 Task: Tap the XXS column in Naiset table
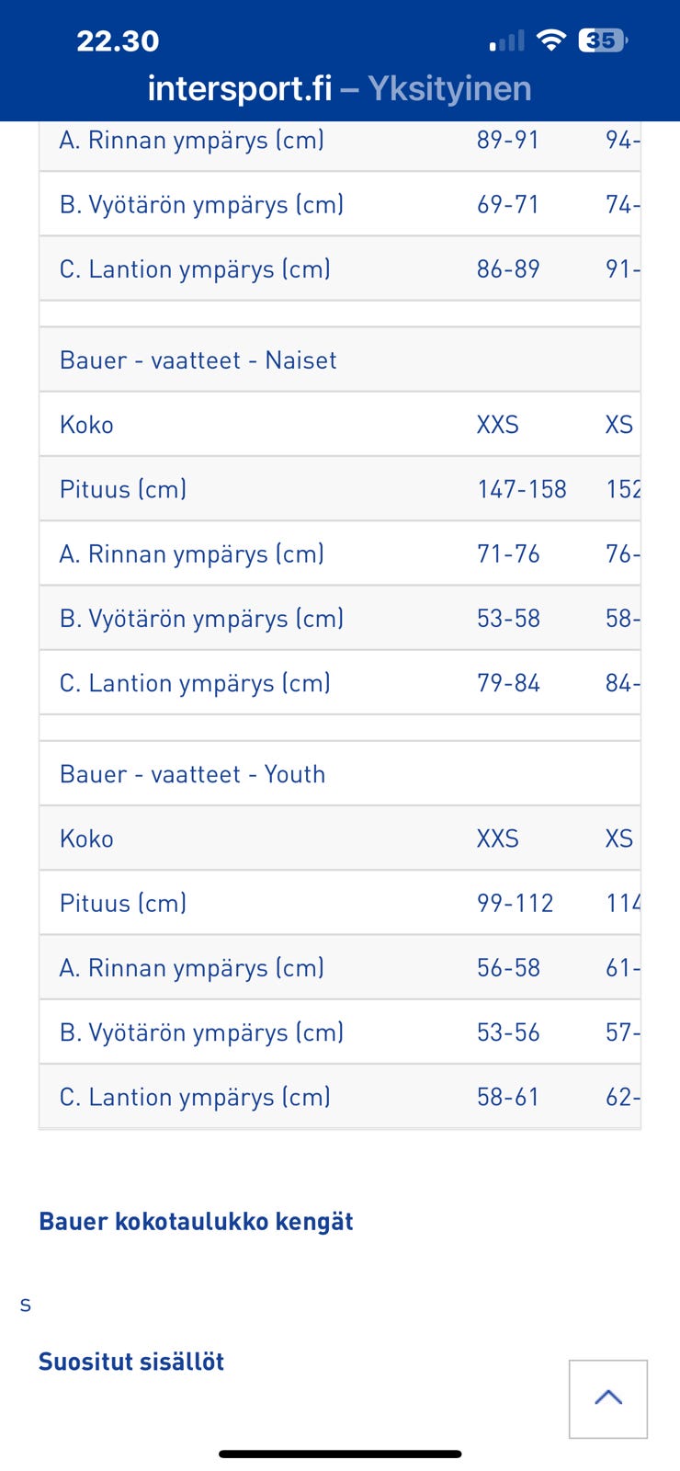(497, 424)
